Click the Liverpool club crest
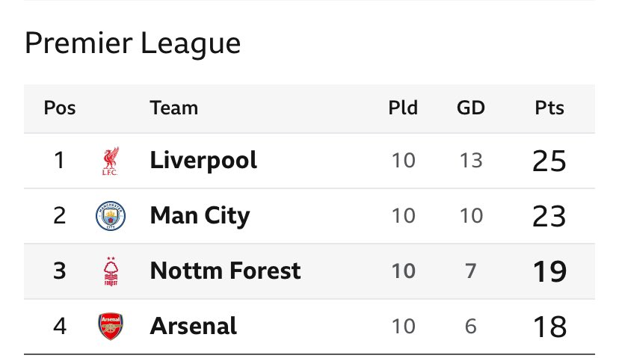The width and height of the screenshot is (619, 358). click(x=111, y=161)
